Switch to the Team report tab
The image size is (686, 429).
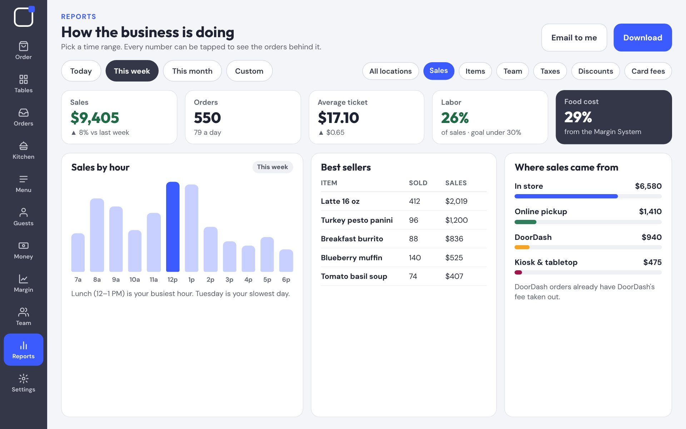pos(513,71)
